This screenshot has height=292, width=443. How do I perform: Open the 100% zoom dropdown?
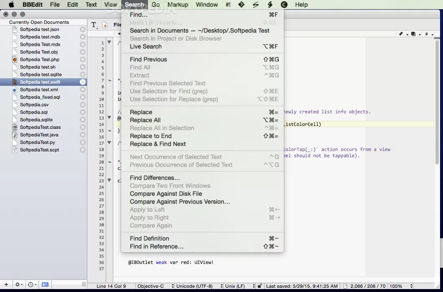pos(401,286)
